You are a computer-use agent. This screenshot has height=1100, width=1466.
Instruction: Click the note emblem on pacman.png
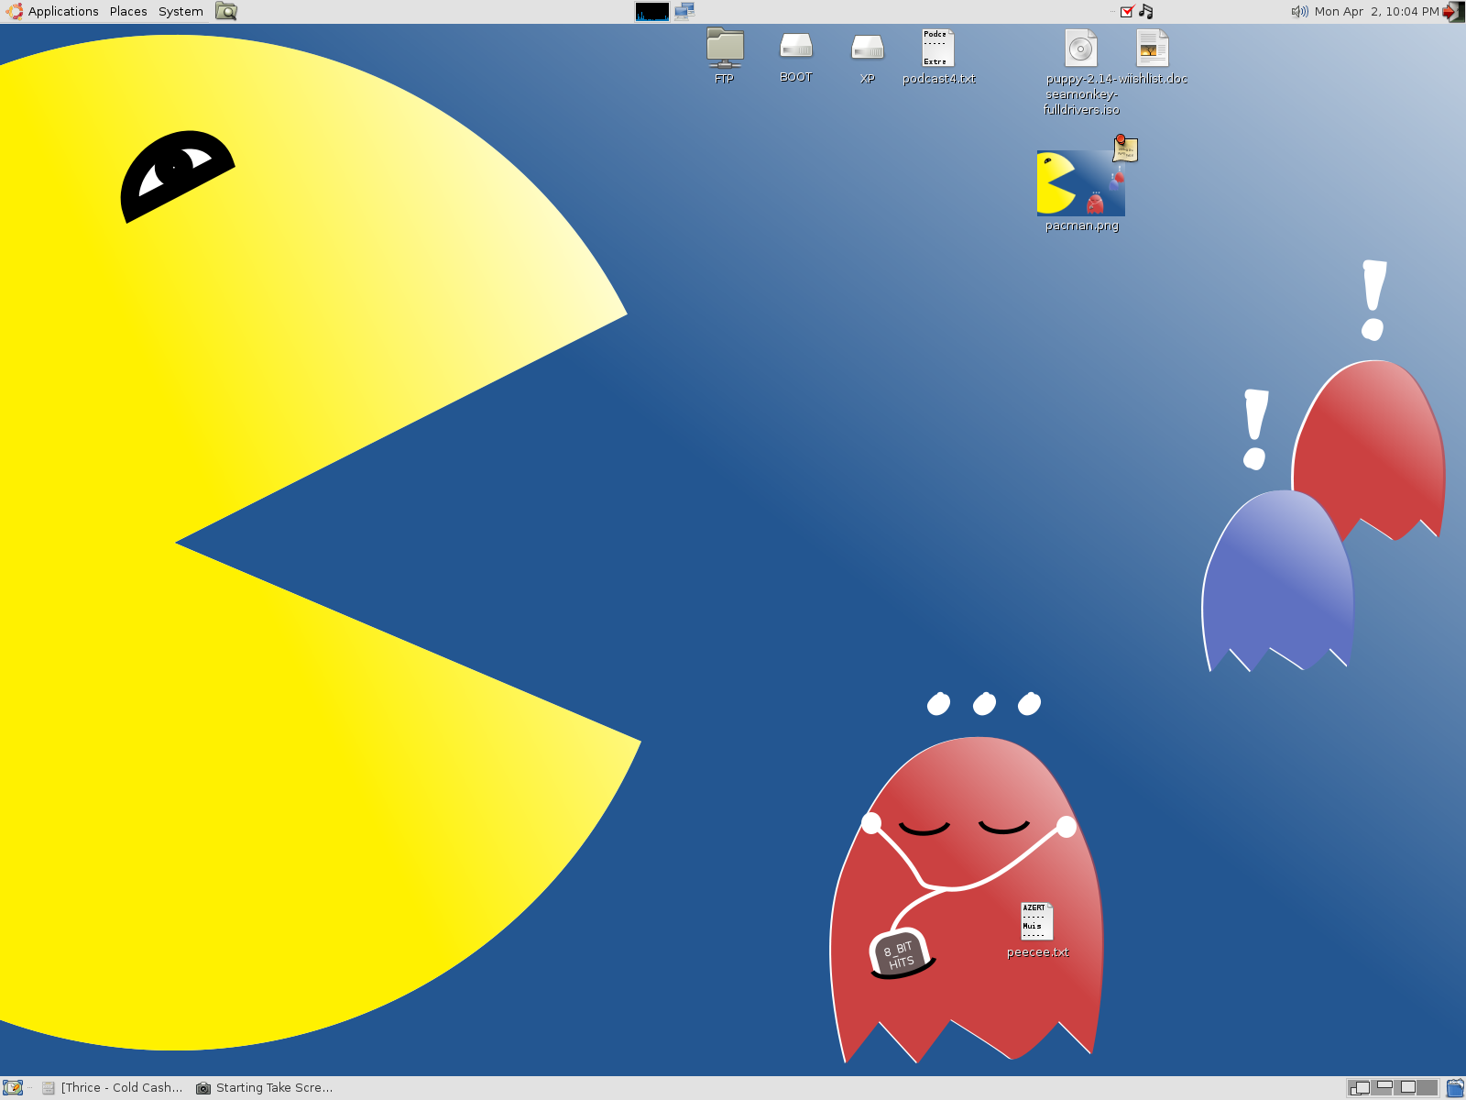[1125, 148]
